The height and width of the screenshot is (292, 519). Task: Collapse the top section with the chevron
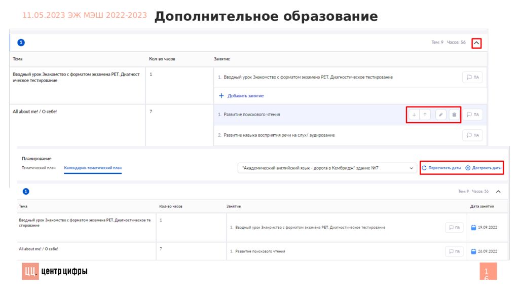pos(476,43)
